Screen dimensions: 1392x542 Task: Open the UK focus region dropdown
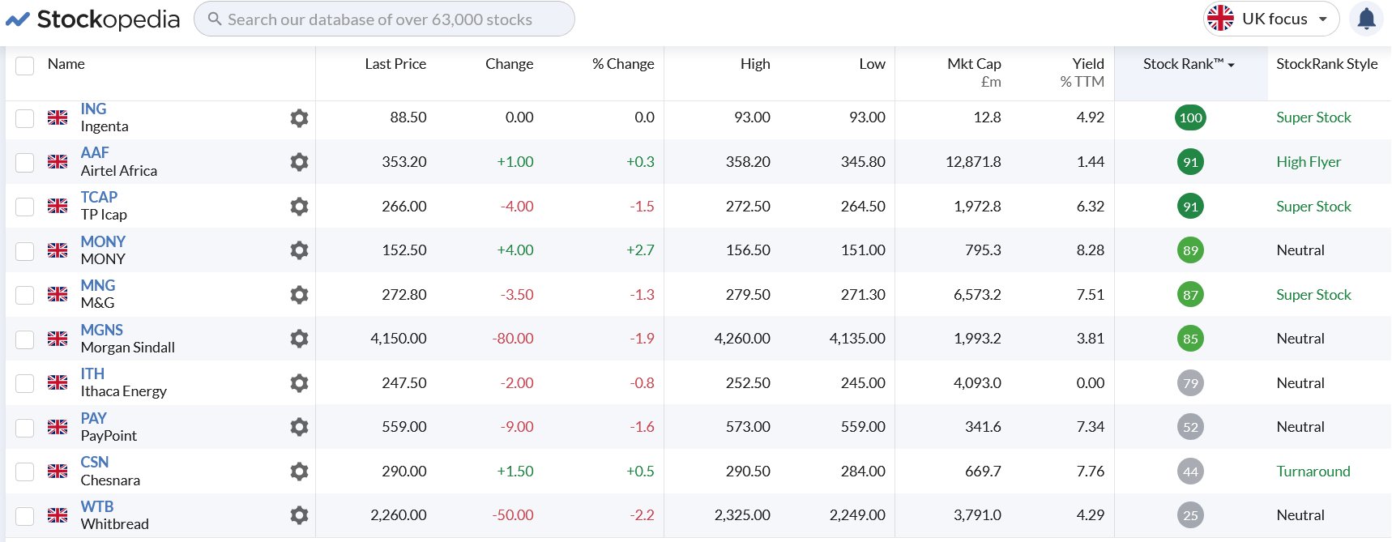click(1270, 19)
